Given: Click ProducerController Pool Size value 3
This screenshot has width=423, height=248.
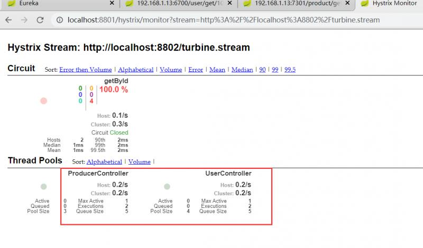Looking at the screenshot, I should pyautogui.click(x=65, y=211).
